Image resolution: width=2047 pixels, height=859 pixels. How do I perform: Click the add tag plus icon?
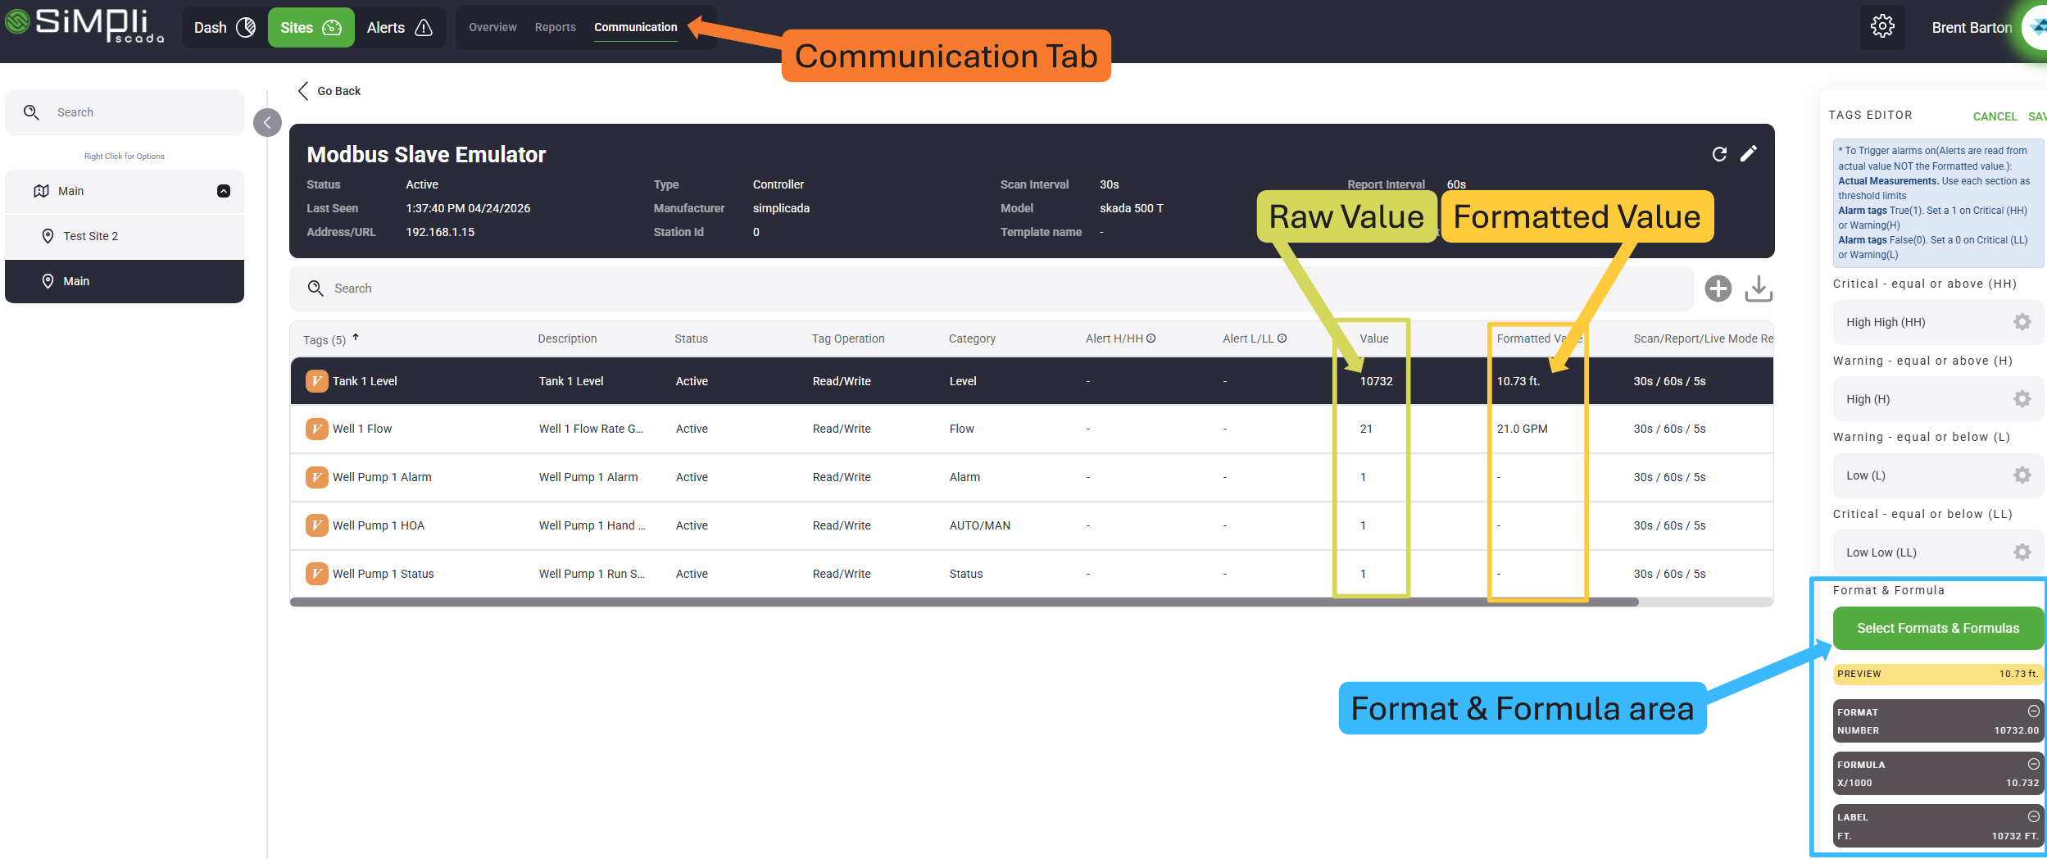click(x=1718, y=289)
